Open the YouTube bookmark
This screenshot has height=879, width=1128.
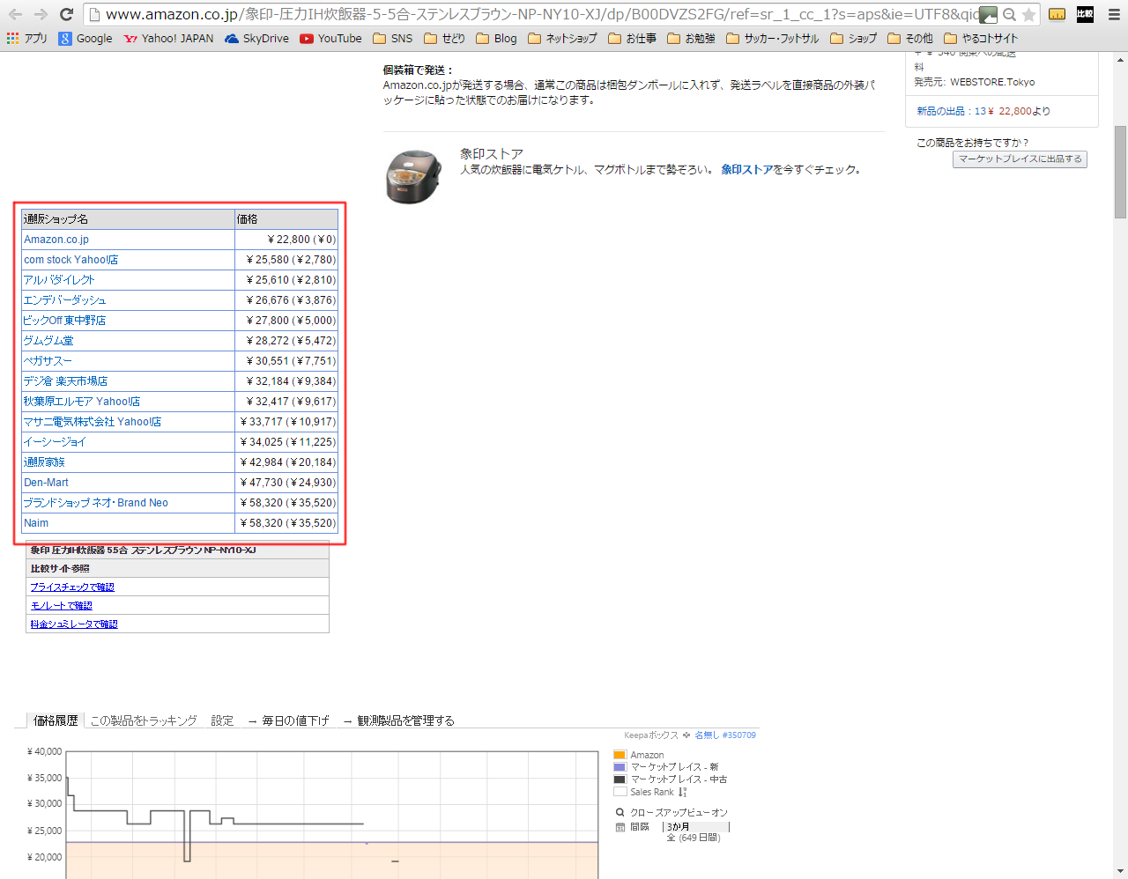tap(330, 39)
